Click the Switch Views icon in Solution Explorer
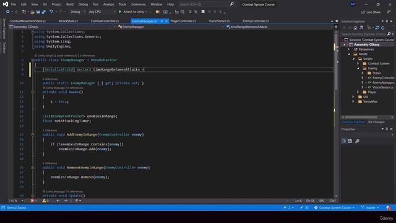This screenshot has width=396, height=223. [x=361, y=27]
